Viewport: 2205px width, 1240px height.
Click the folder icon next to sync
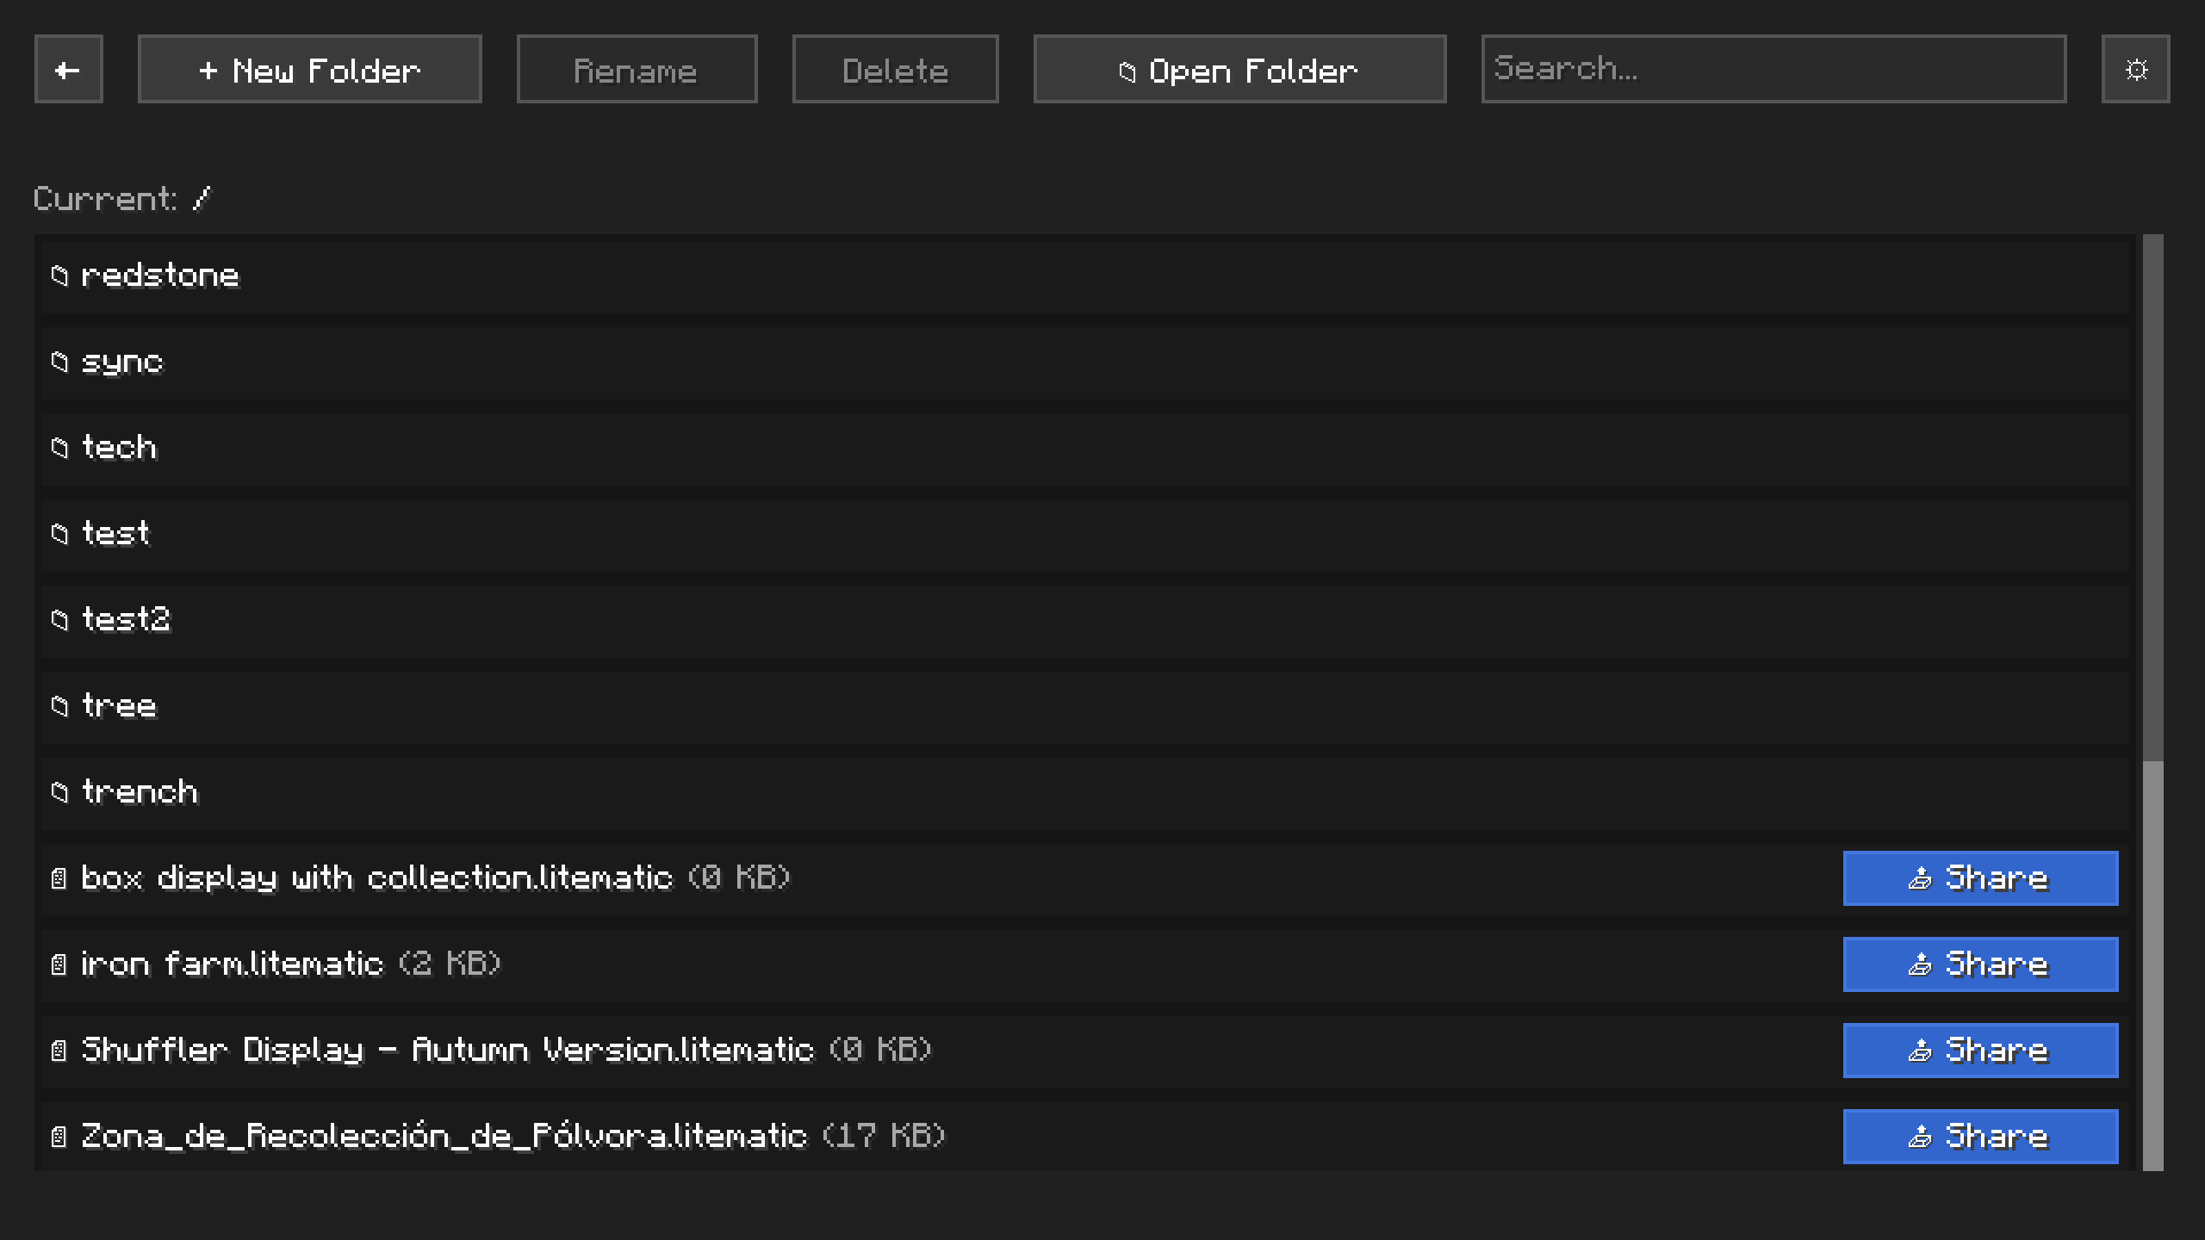point(59,362)
